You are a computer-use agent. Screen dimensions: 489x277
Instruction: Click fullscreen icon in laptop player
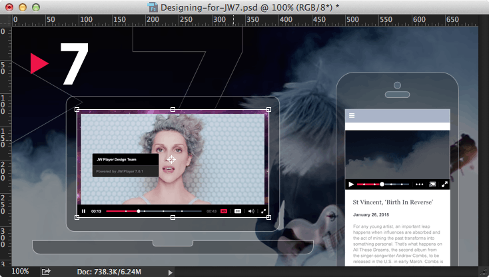[264, 211]
